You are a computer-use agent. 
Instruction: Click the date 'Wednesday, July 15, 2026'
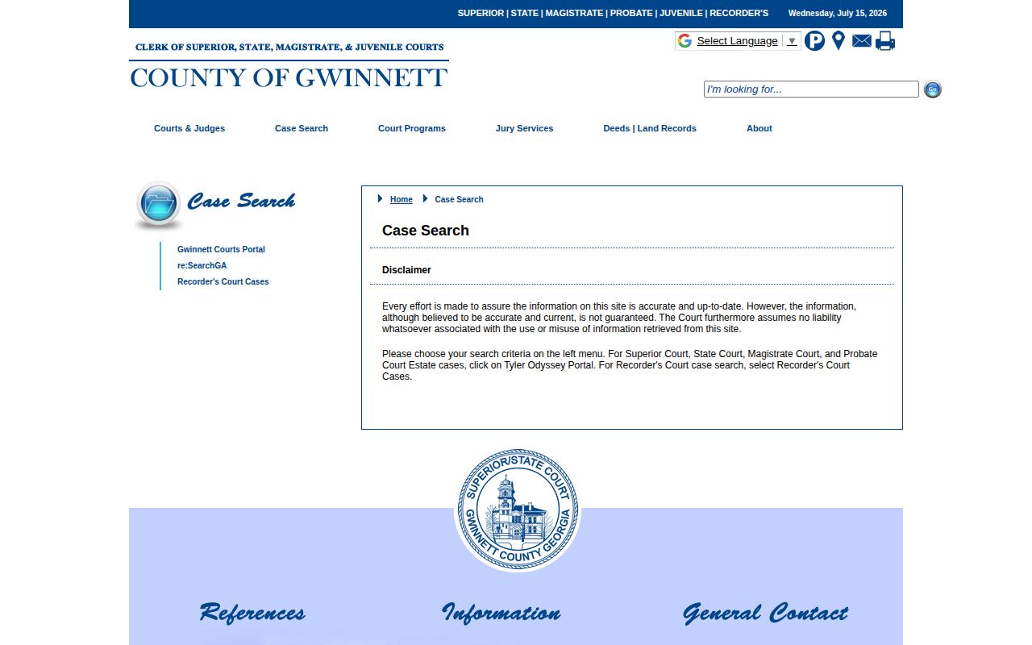click(838, 13)
